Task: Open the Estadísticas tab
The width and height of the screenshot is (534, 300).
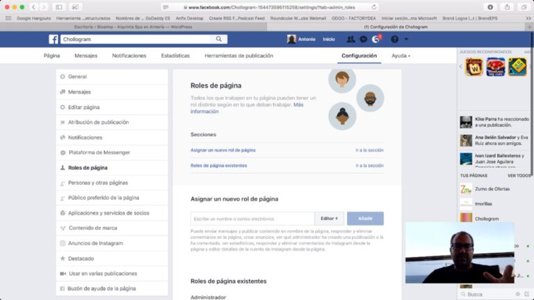Action: click(175, 56)
